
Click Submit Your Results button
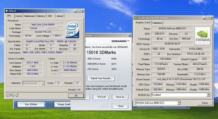[101, 78]
